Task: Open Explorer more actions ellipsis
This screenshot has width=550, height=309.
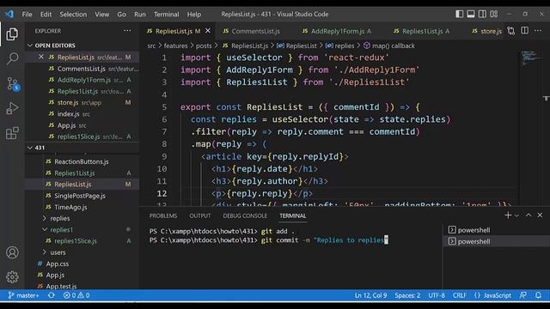Action: (x=127, y=31)
